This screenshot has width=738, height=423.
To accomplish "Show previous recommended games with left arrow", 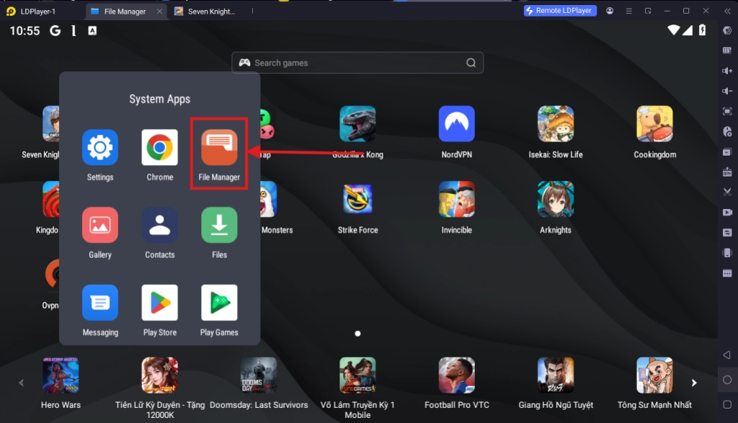I will tap(21, 383).
